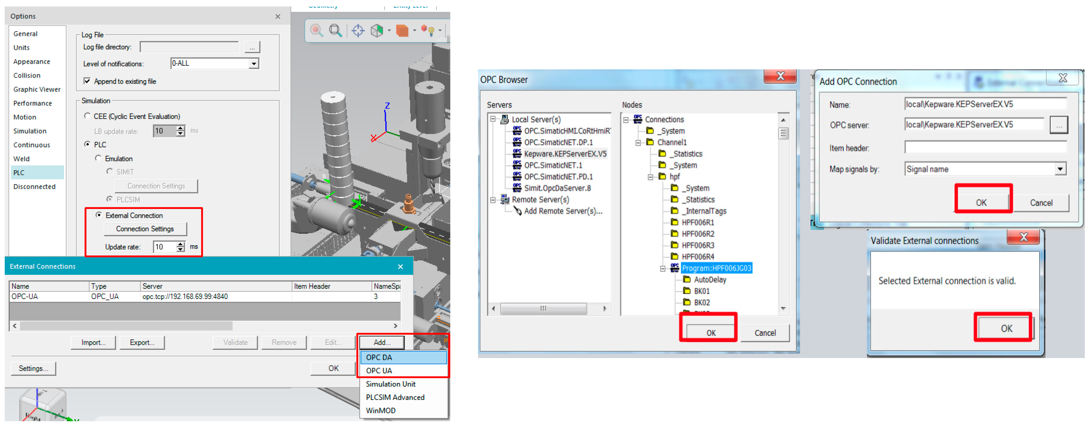Click the Import... button
Image resolution: width=1091 pixels, height=428 pixels.
point(93,342)
